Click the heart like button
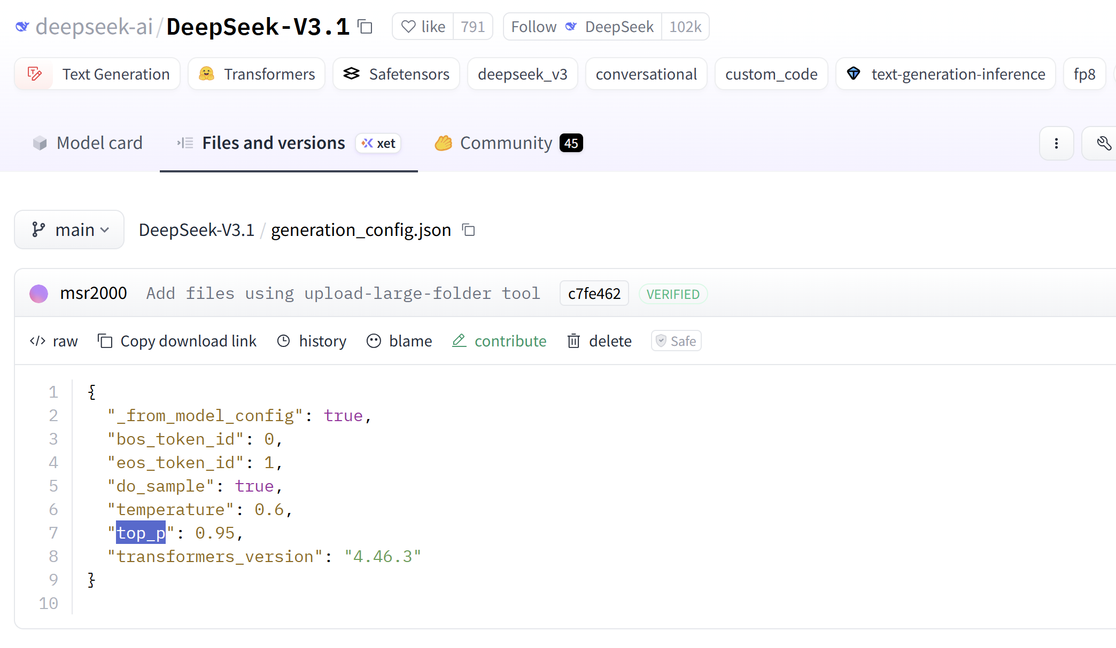Screen dimensions: 1116x648 click(423, 27)
